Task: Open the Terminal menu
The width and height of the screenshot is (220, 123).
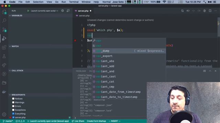Action: (x=74, y=2)
